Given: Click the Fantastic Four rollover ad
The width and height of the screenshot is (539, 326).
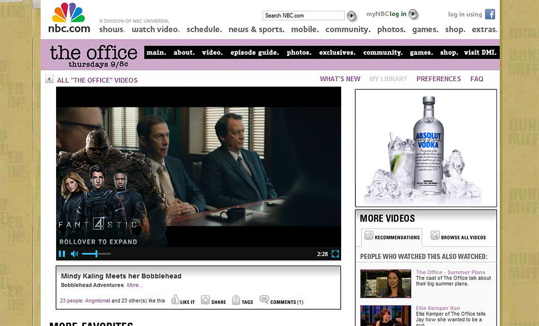Looking at the screenshot, I should tap(112, 188).
